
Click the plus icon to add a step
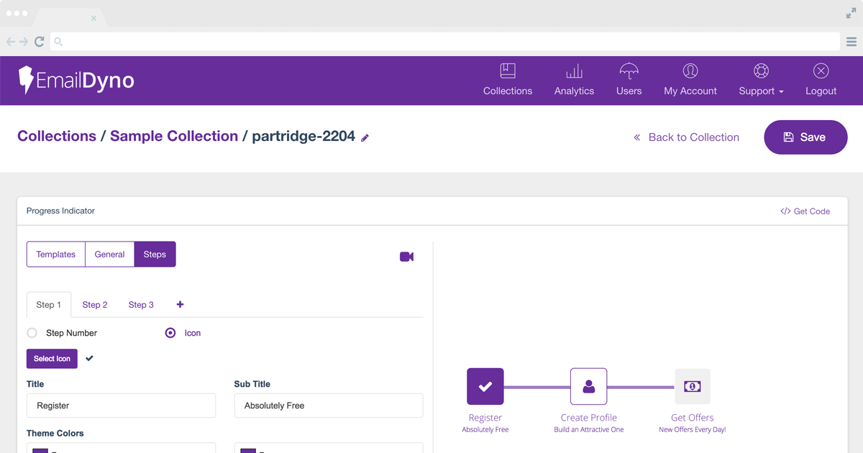[x=180, y=305]
